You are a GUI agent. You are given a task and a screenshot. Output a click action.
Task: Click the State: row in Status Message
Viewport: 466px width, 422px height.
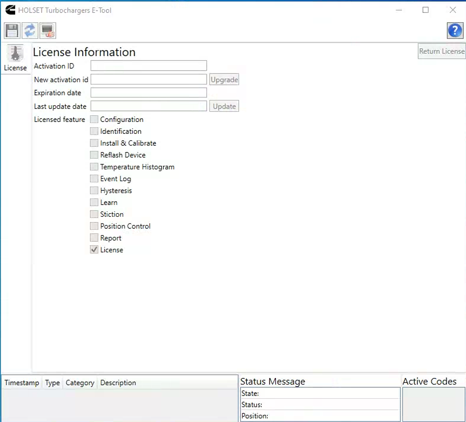coord(320,393)
